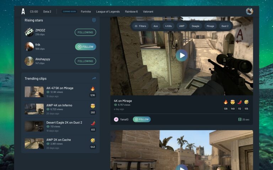Open the user profile avatar
Image resolution: width=273 pixels, height=170 pixels.
(249, 11)
